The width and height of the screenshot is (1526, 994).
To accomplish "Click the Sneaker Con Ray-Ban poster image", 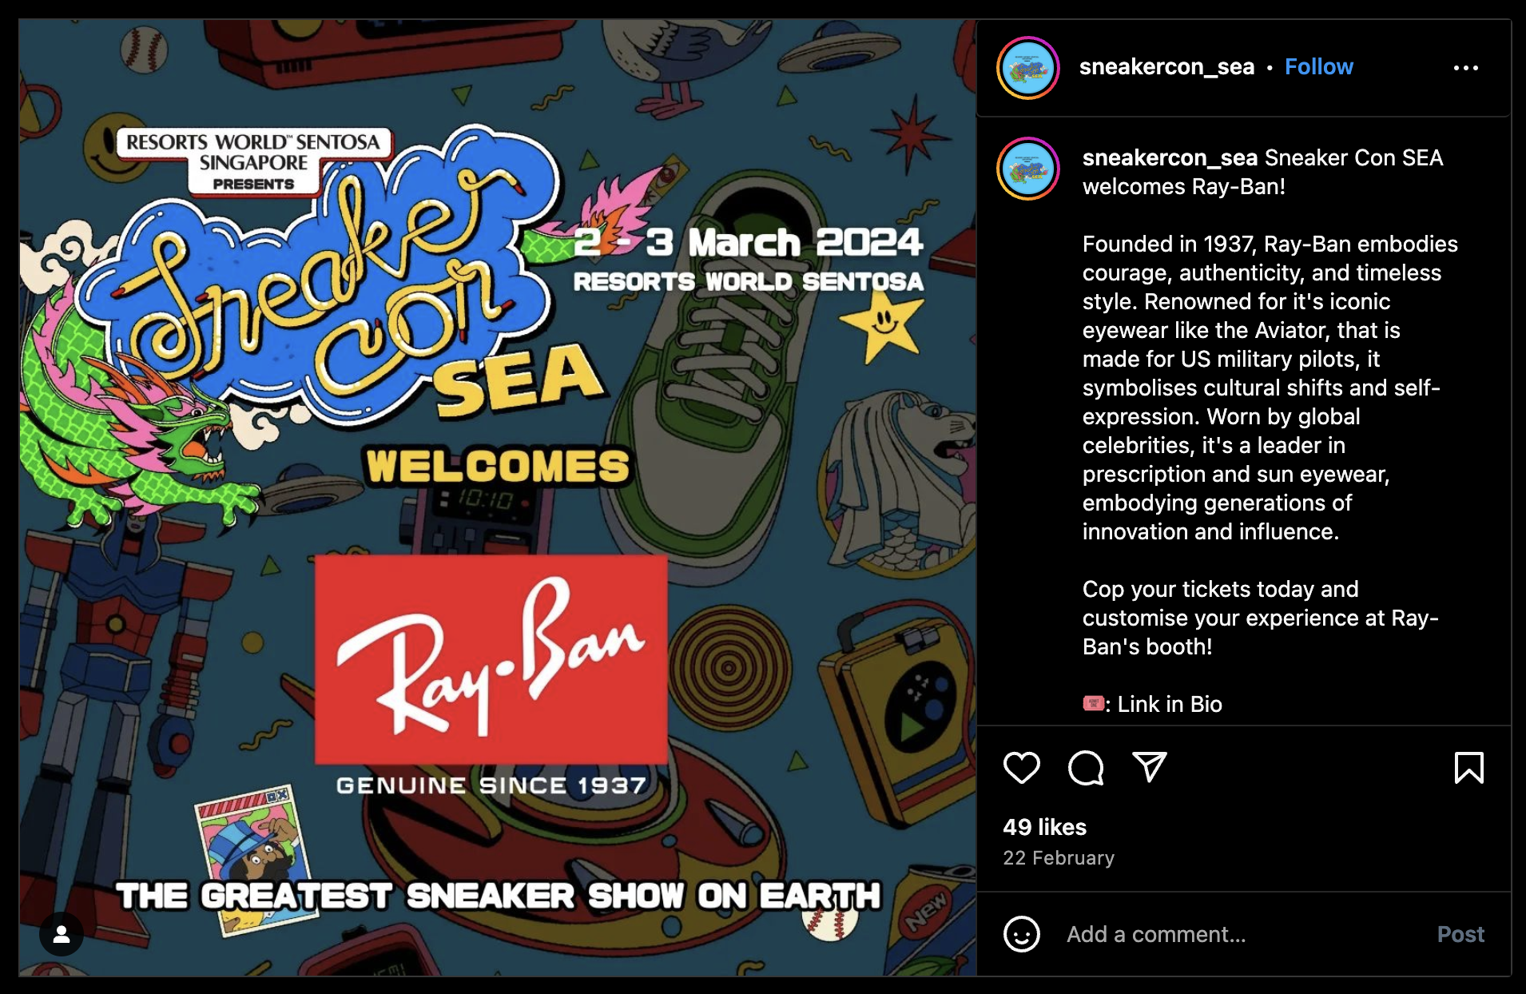I will (498, 498).
